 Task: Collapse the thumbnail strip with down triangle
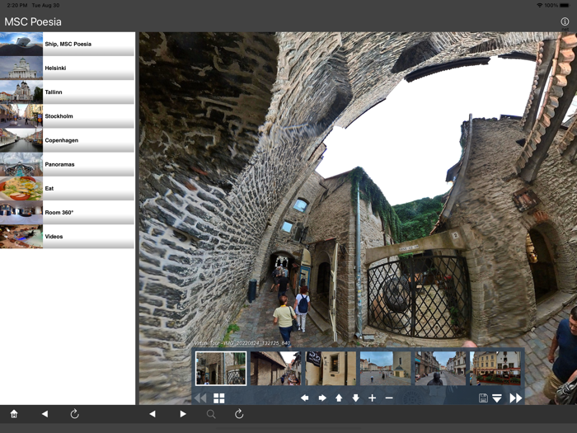497,398
